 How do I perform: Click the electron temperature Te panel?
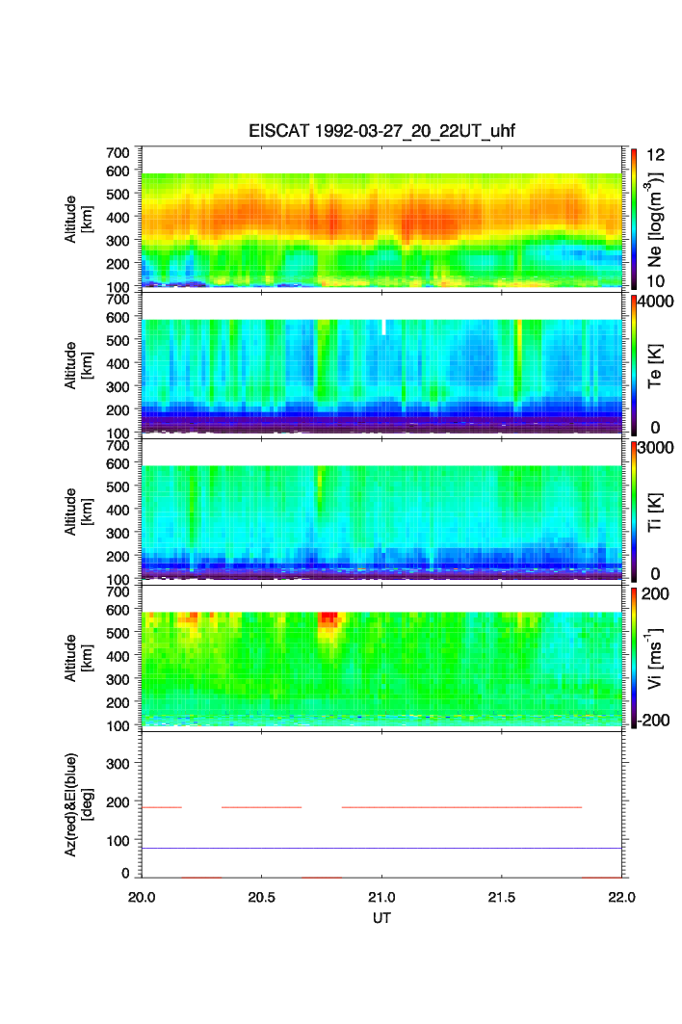[381, 365]
